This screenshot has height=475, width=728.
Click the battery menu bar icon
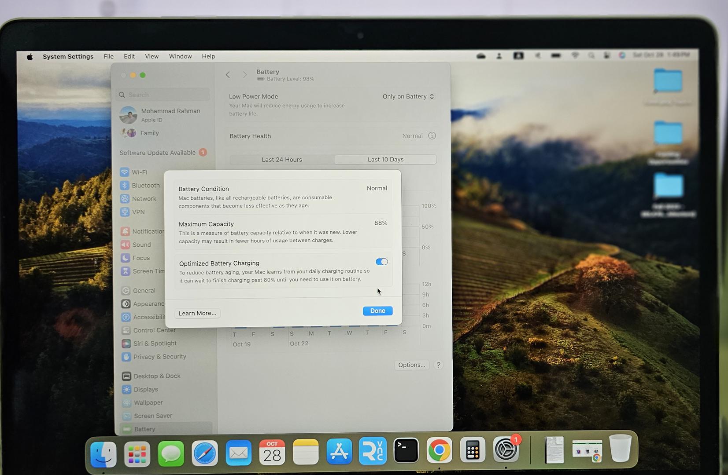click(556, 55)
